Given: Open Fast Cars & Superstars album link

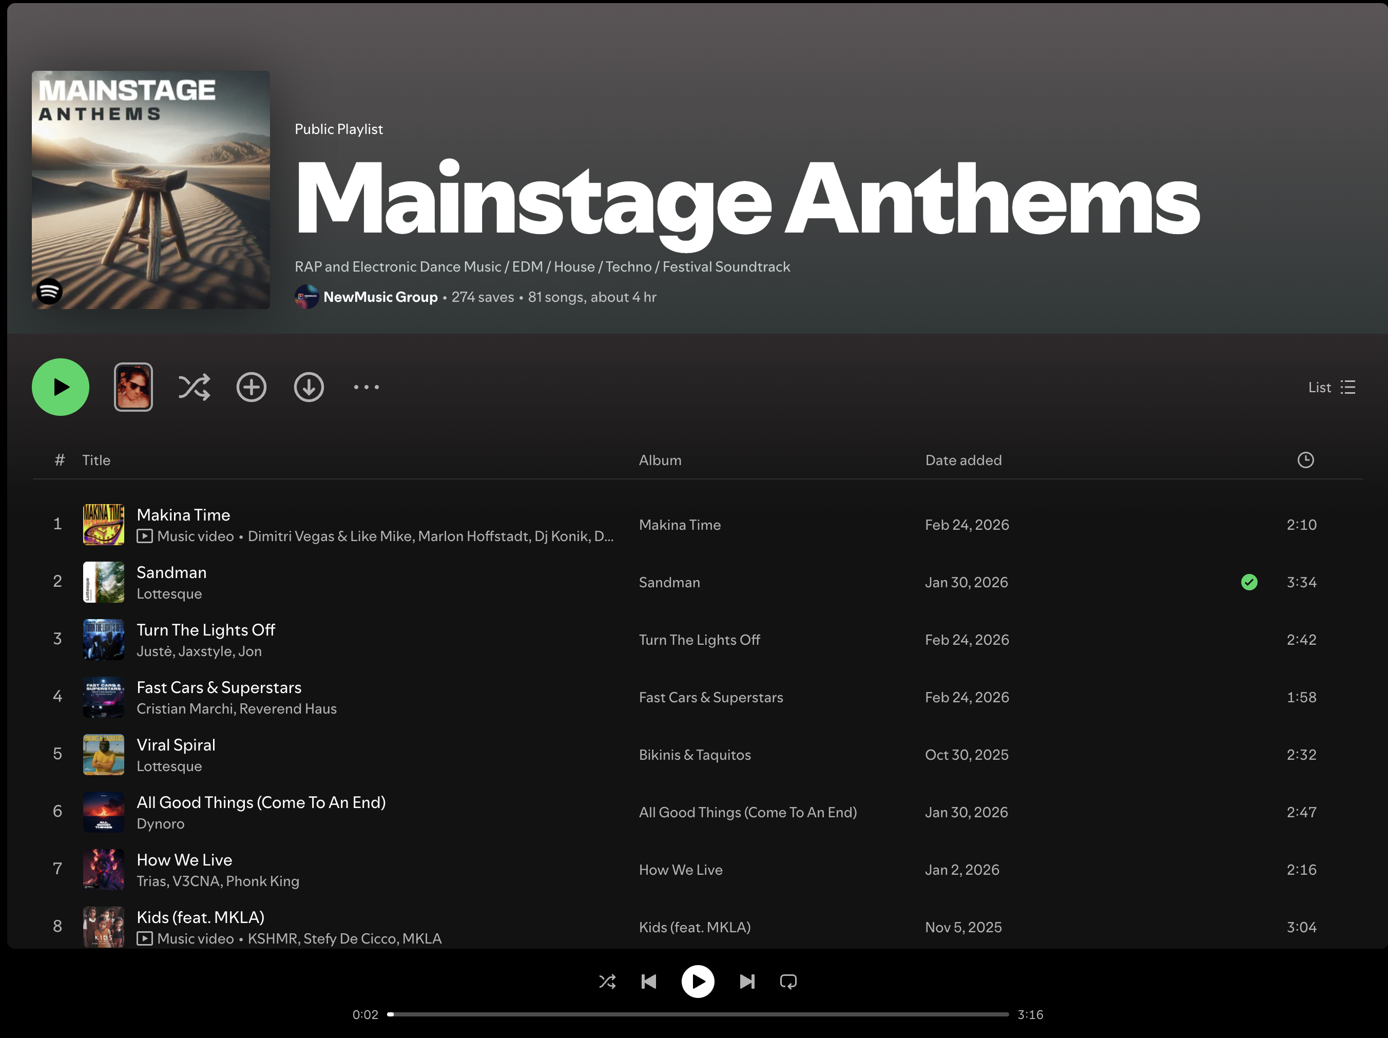Looking at the screenshot, I should [711, 697].
